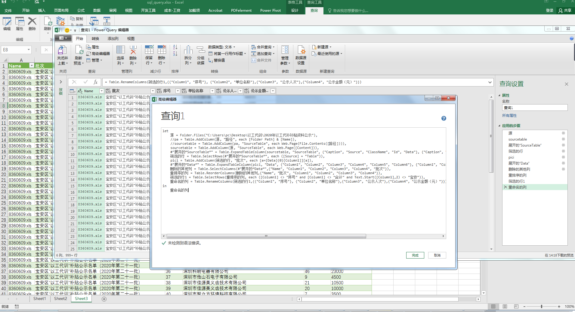This screenshot has height=312, width=575.
Task: Click the 删除 icon in the Excel query ribbon
Action: tap(32, 22)
